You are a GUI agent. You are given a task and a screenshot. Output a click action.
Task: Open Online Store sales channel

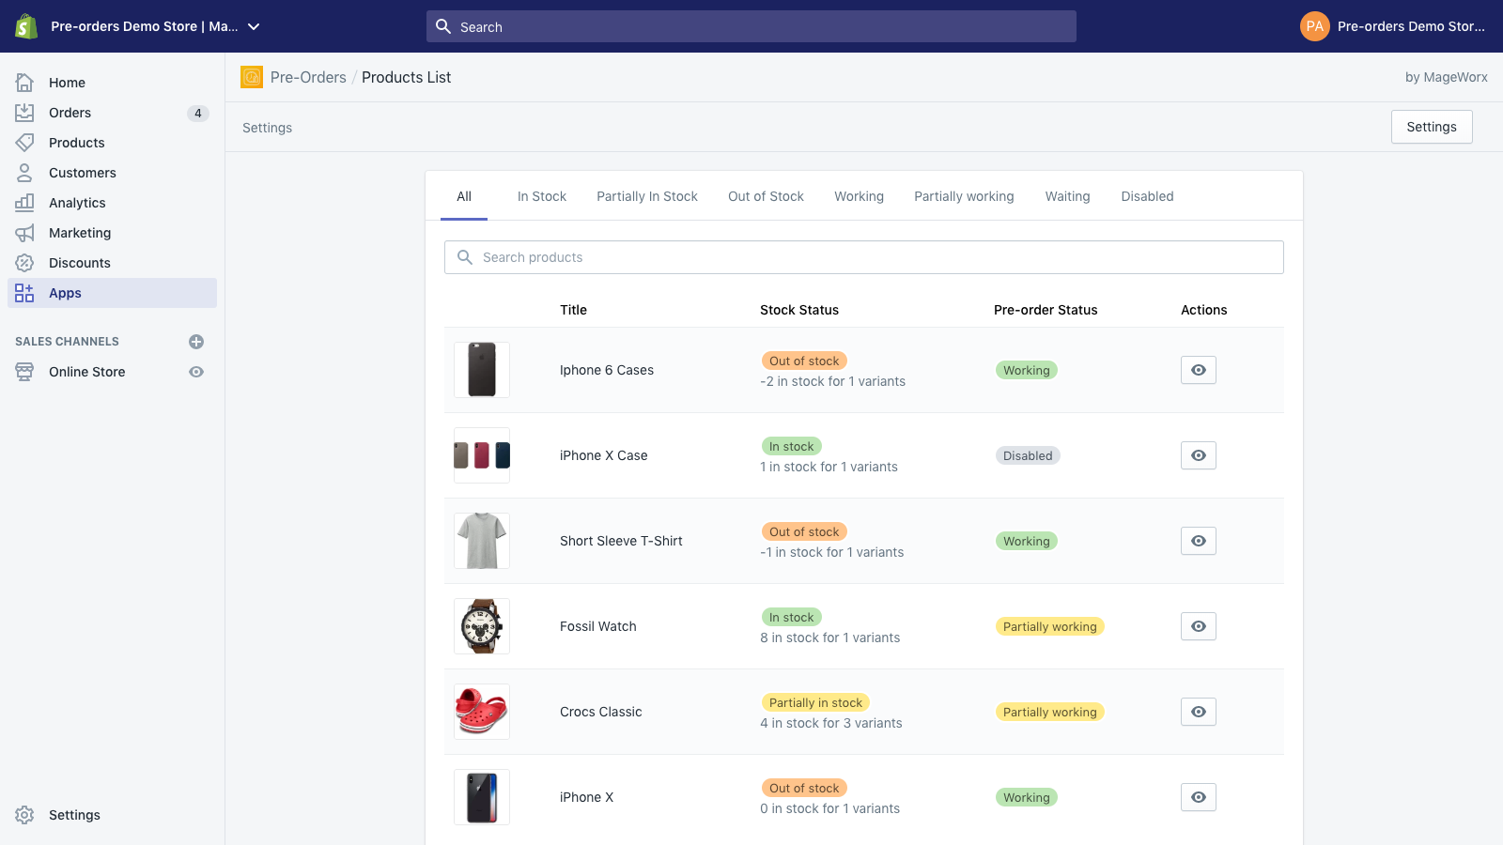[86, 372]
